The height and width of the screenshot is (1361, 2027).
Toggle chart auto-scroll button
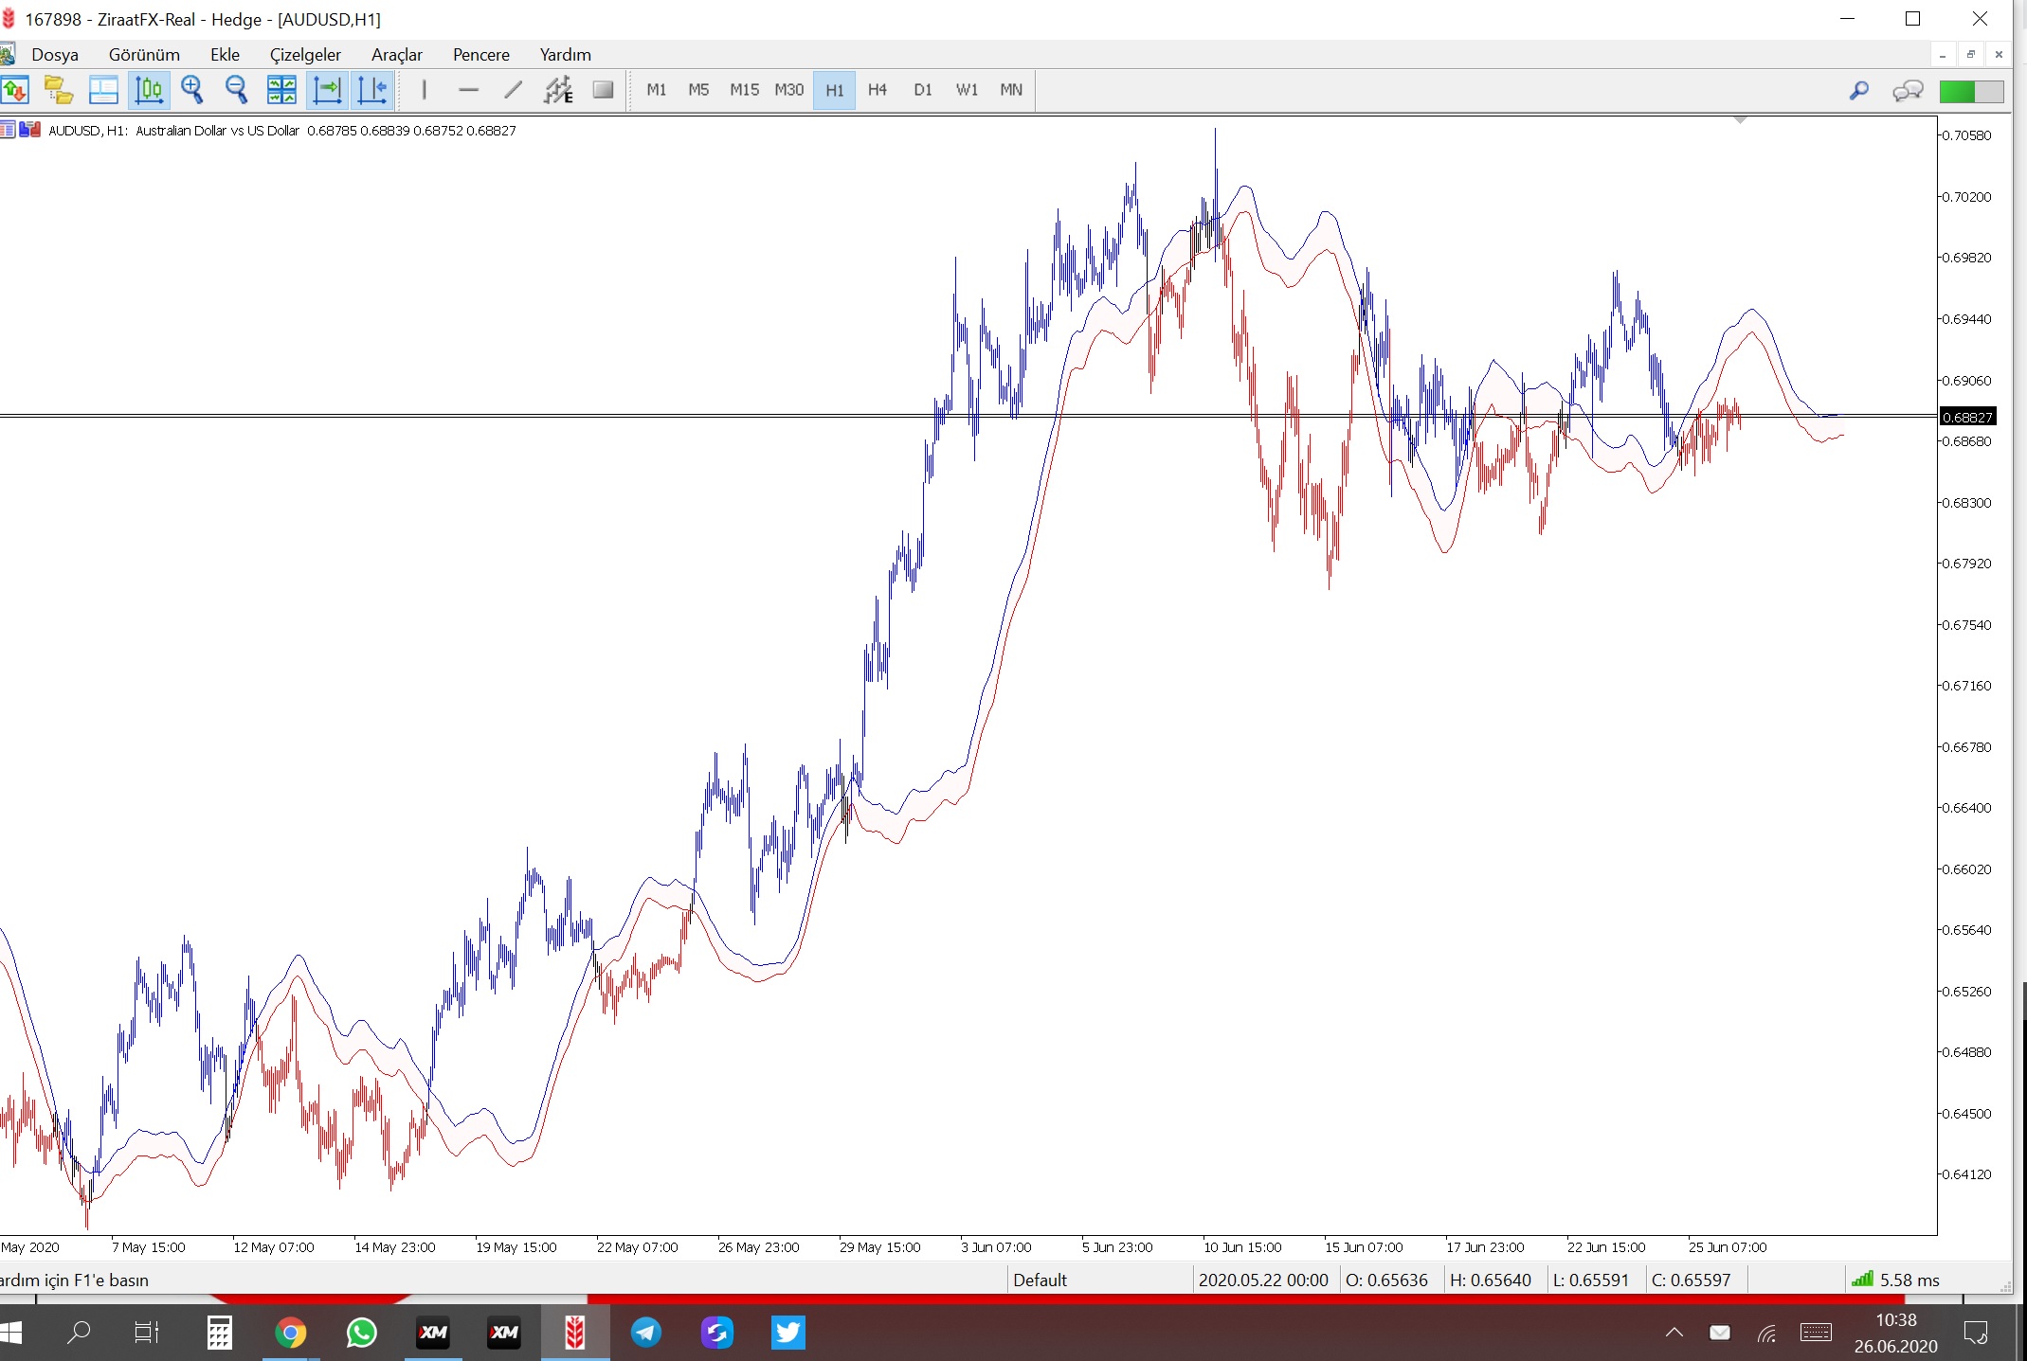(327, 90)
